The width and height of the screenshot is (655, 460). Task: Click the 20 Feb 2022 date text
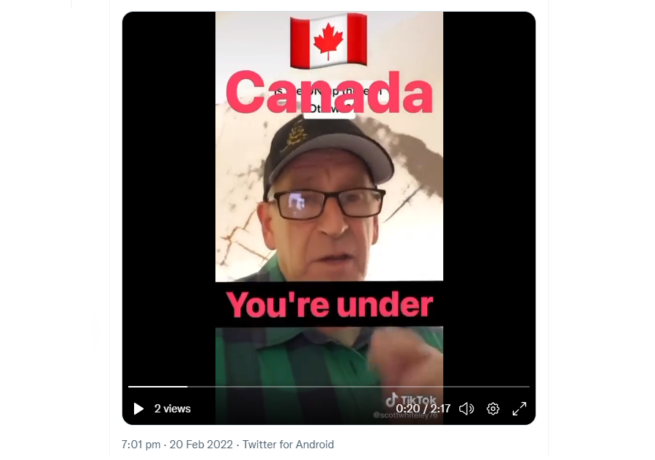tap(201, 445)
